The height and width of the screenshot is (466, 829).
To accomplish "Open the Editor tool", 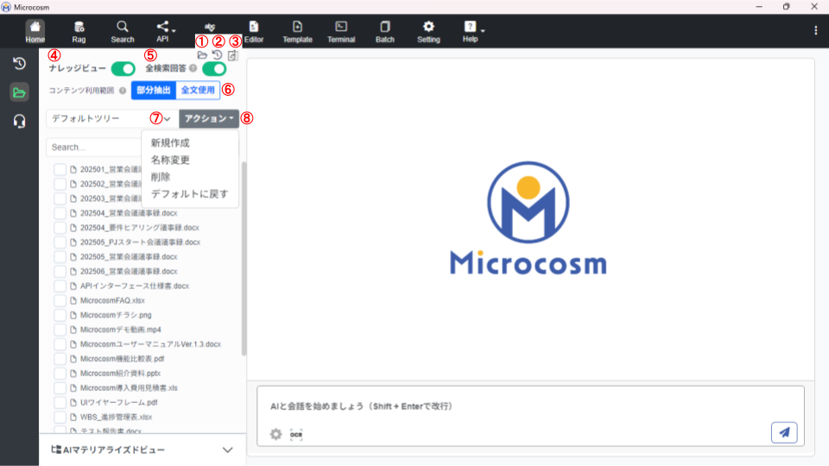I will pyautogui.click(x=254, y=32).
